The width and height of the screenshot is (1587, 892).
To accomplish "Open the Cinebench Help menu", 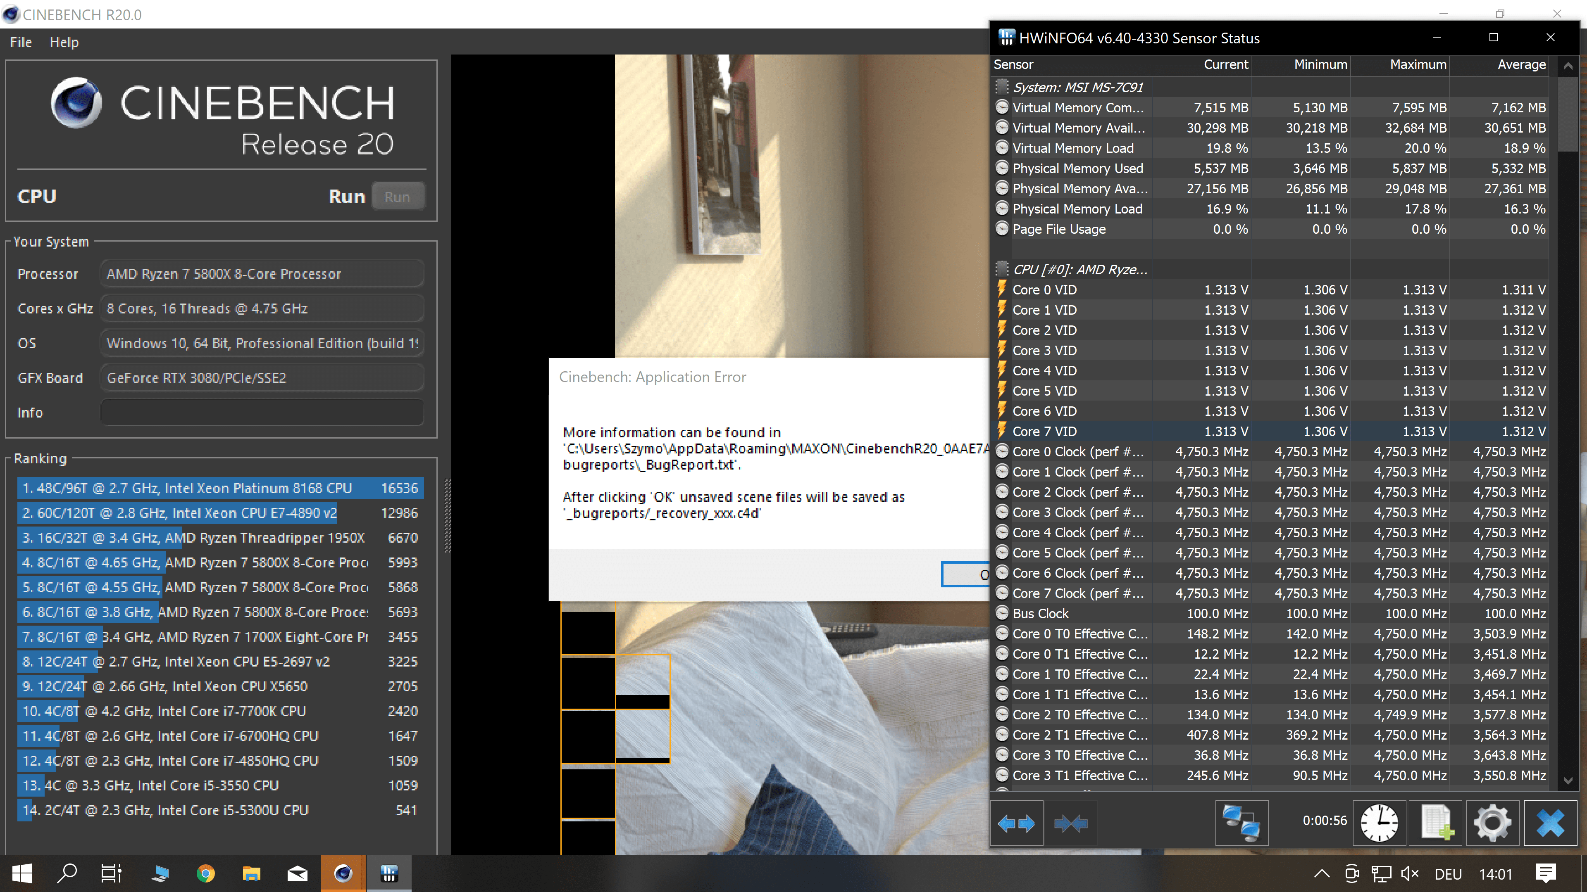I will click(64, 43).
